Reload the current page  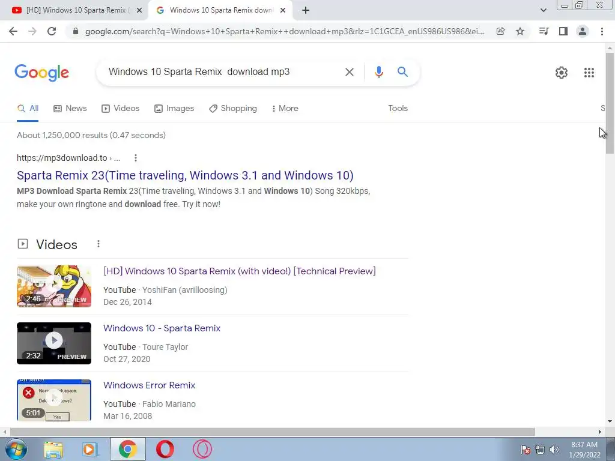tap(52, 31)
